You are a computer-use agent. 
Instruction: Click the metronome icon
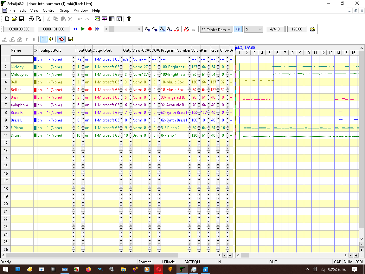pyautogui.click(x=312, y=29)
